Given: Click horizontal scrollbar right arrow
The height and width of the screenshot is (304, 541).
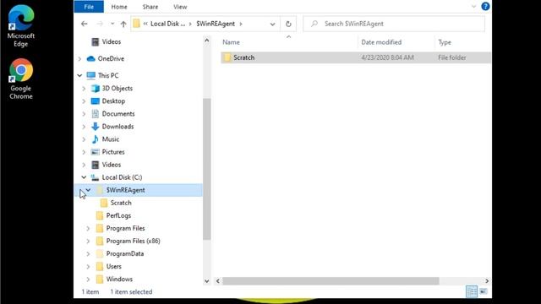Looking at the screenshot, I should point(487,281).
